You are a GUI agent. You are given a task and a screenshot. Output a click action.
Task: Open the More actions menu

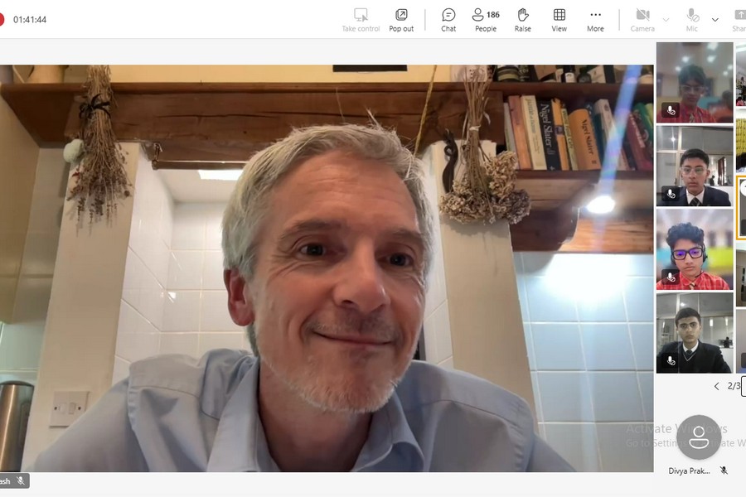595,19
